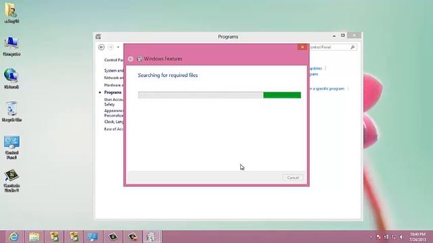Image resolution: width=433 pixels, height=243 pixels.
Task: Open Control Panel Home in the sidebar
Action: coord(114,60)
